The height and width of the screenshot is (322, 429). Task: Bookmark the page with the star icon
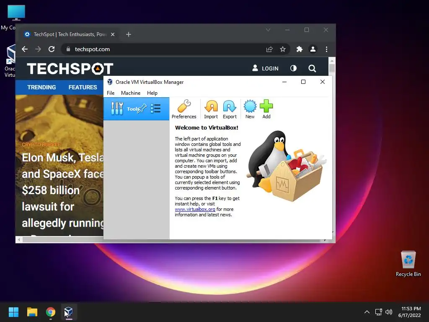(283, 49)
